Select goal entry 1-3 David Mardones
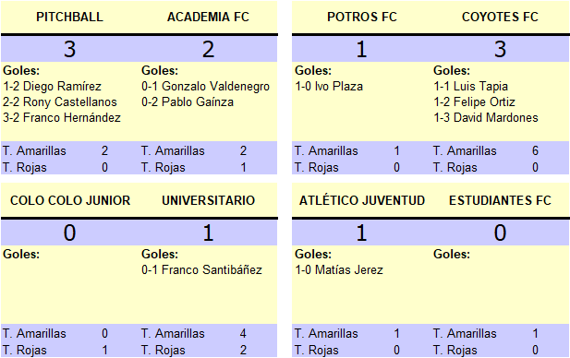 (486, 117)
